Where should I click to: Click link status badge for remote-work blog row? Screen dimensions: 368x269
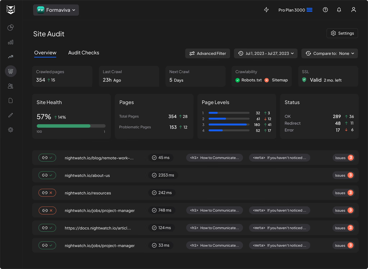pos(47,158)
